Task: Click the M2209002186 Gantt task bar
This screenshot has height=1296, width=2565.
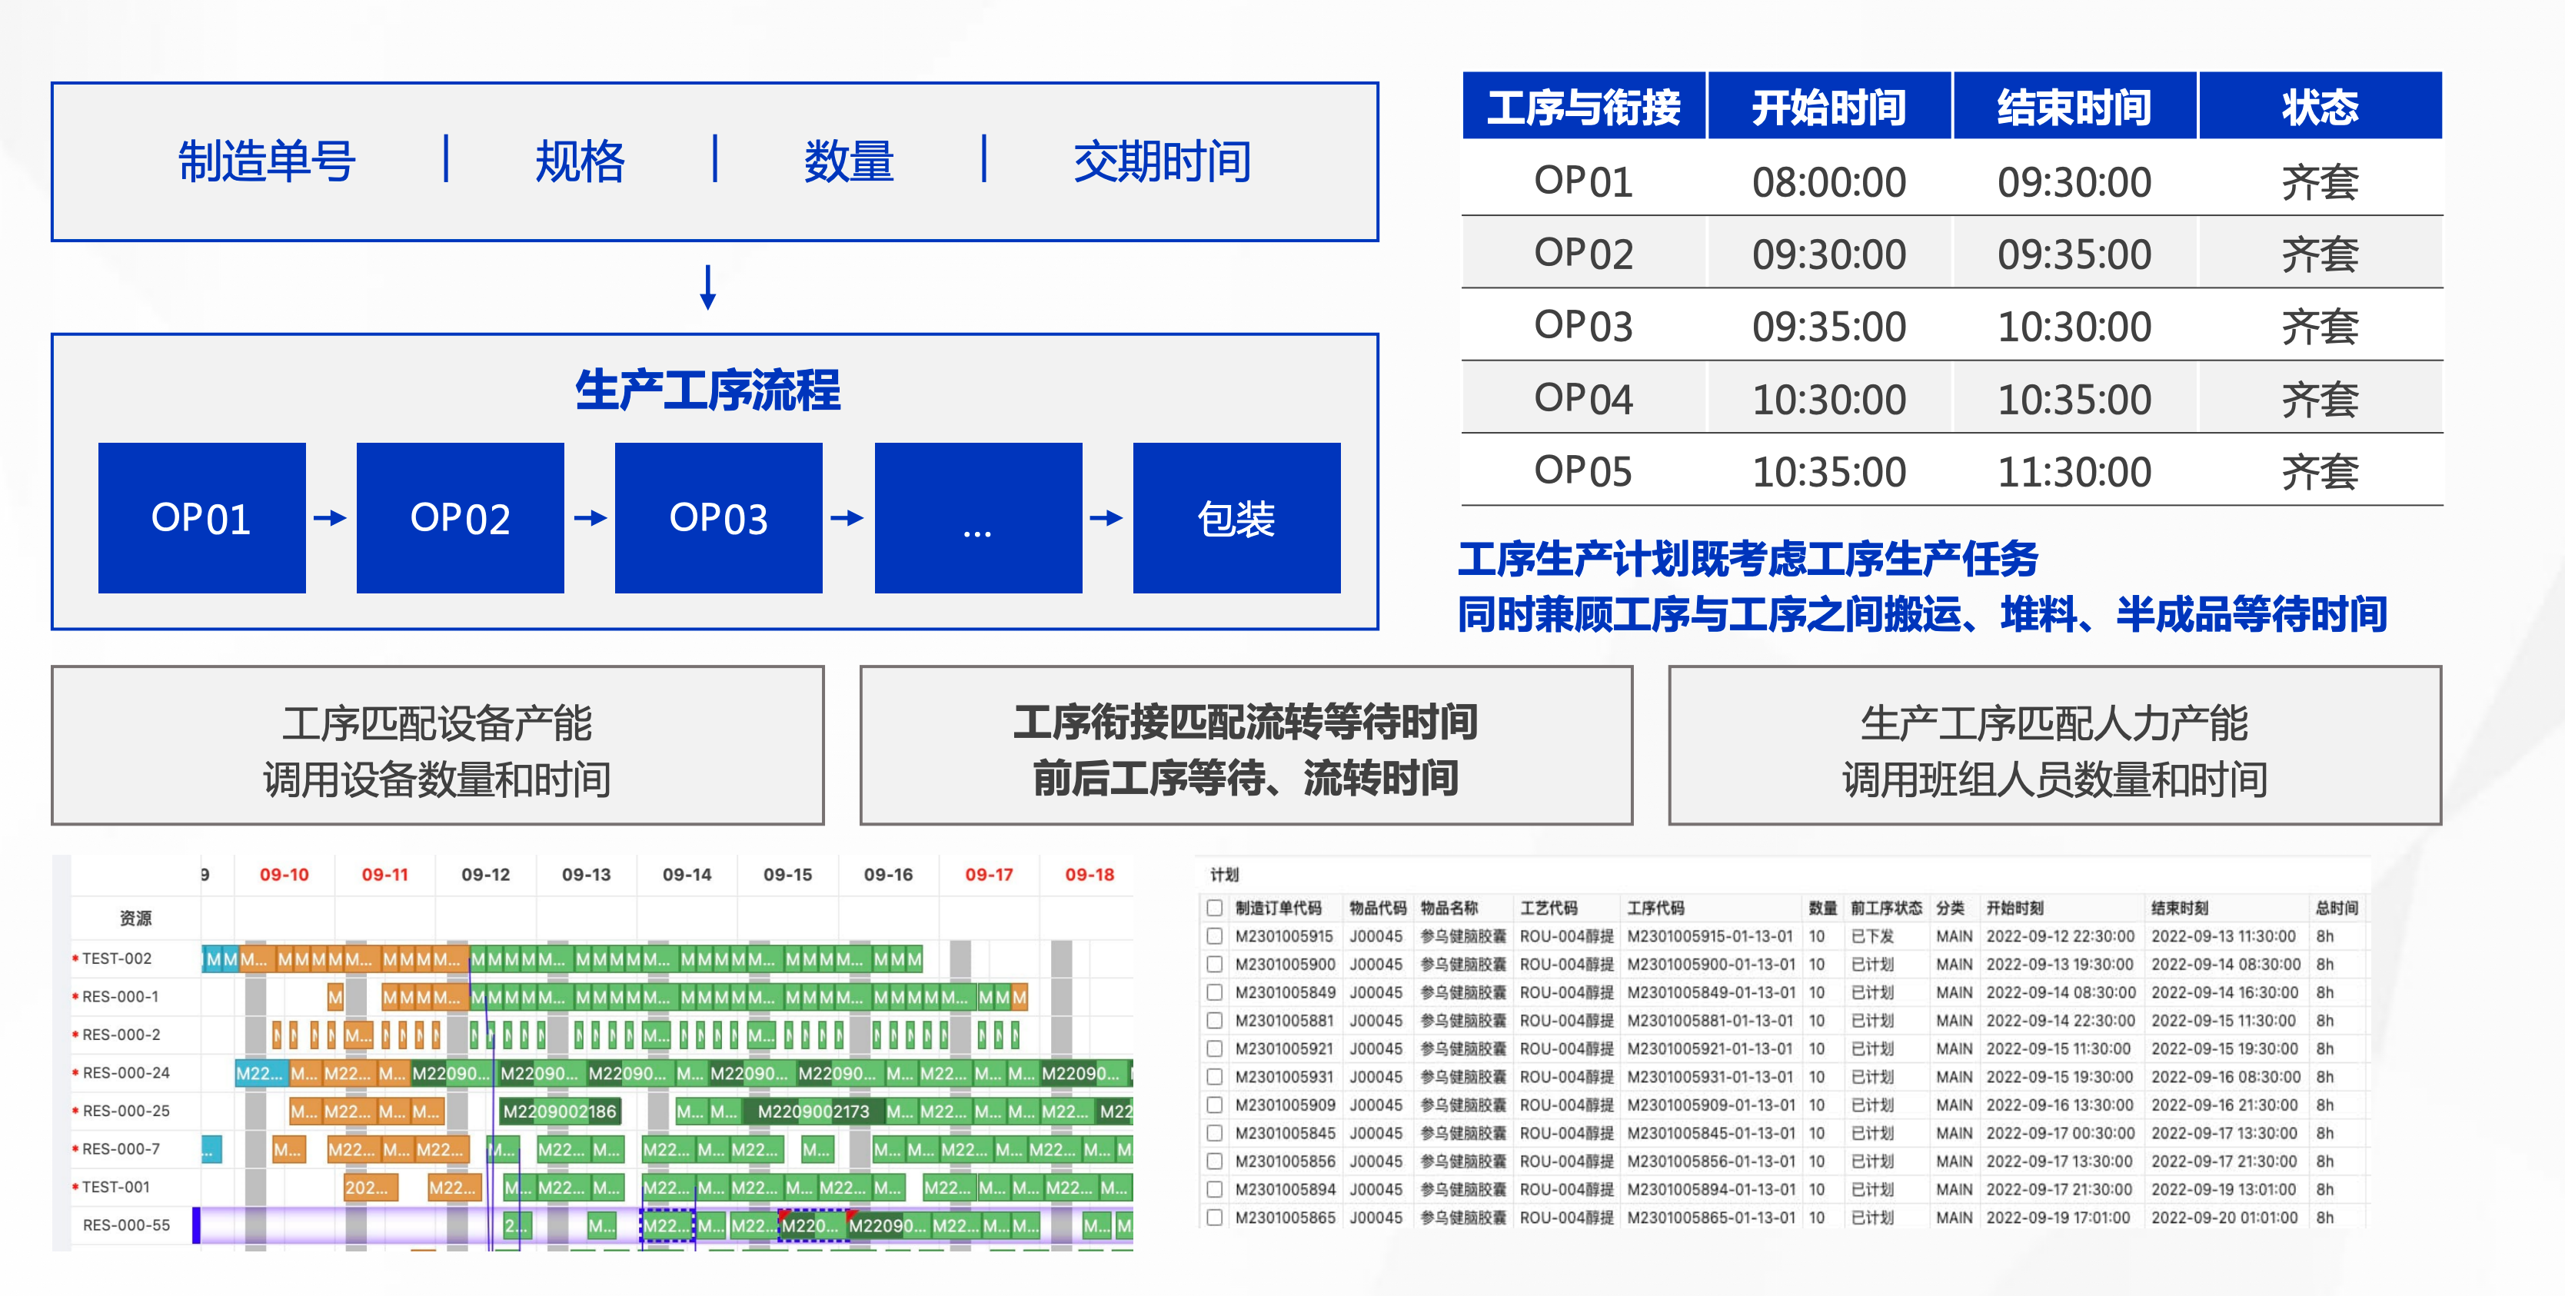Action: (x=560, y=1111)
